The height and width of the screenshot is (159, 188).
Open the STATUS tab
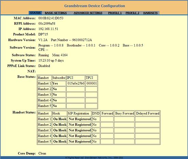click(35, 13)
